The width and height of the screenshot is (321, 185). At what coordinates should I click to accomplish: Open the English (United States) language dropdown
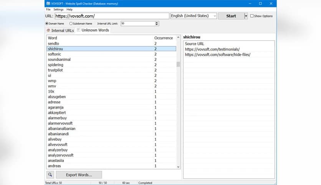pos(194,16)
